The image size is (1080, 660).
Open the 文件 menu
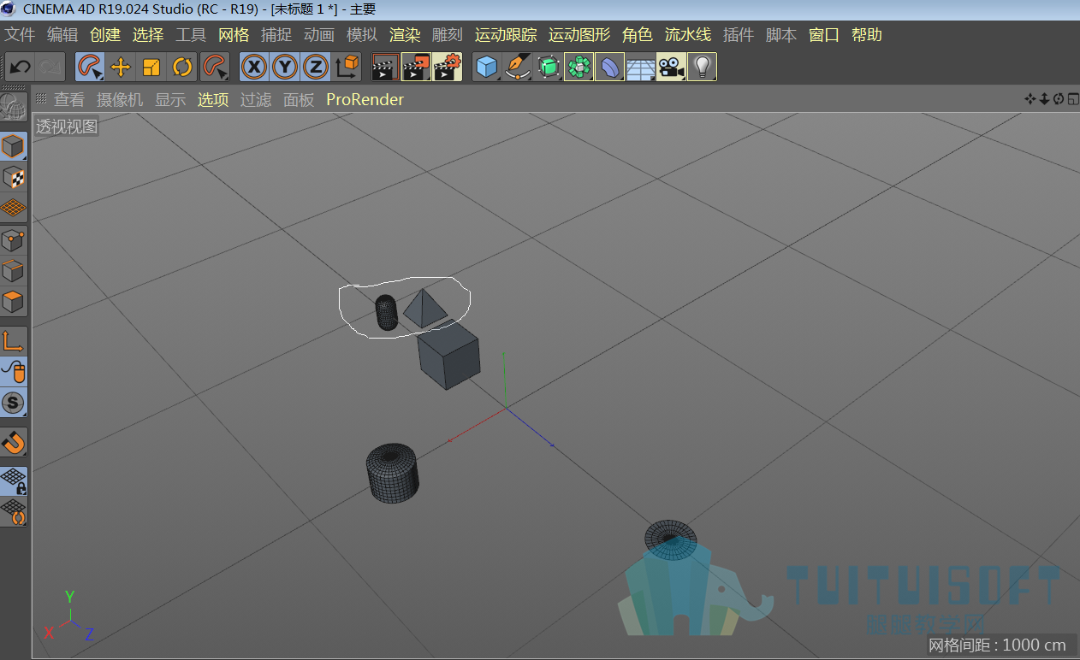point(20,35)
